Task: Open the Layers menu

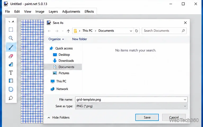Action: pyautogui.click(x=53, y=12)
